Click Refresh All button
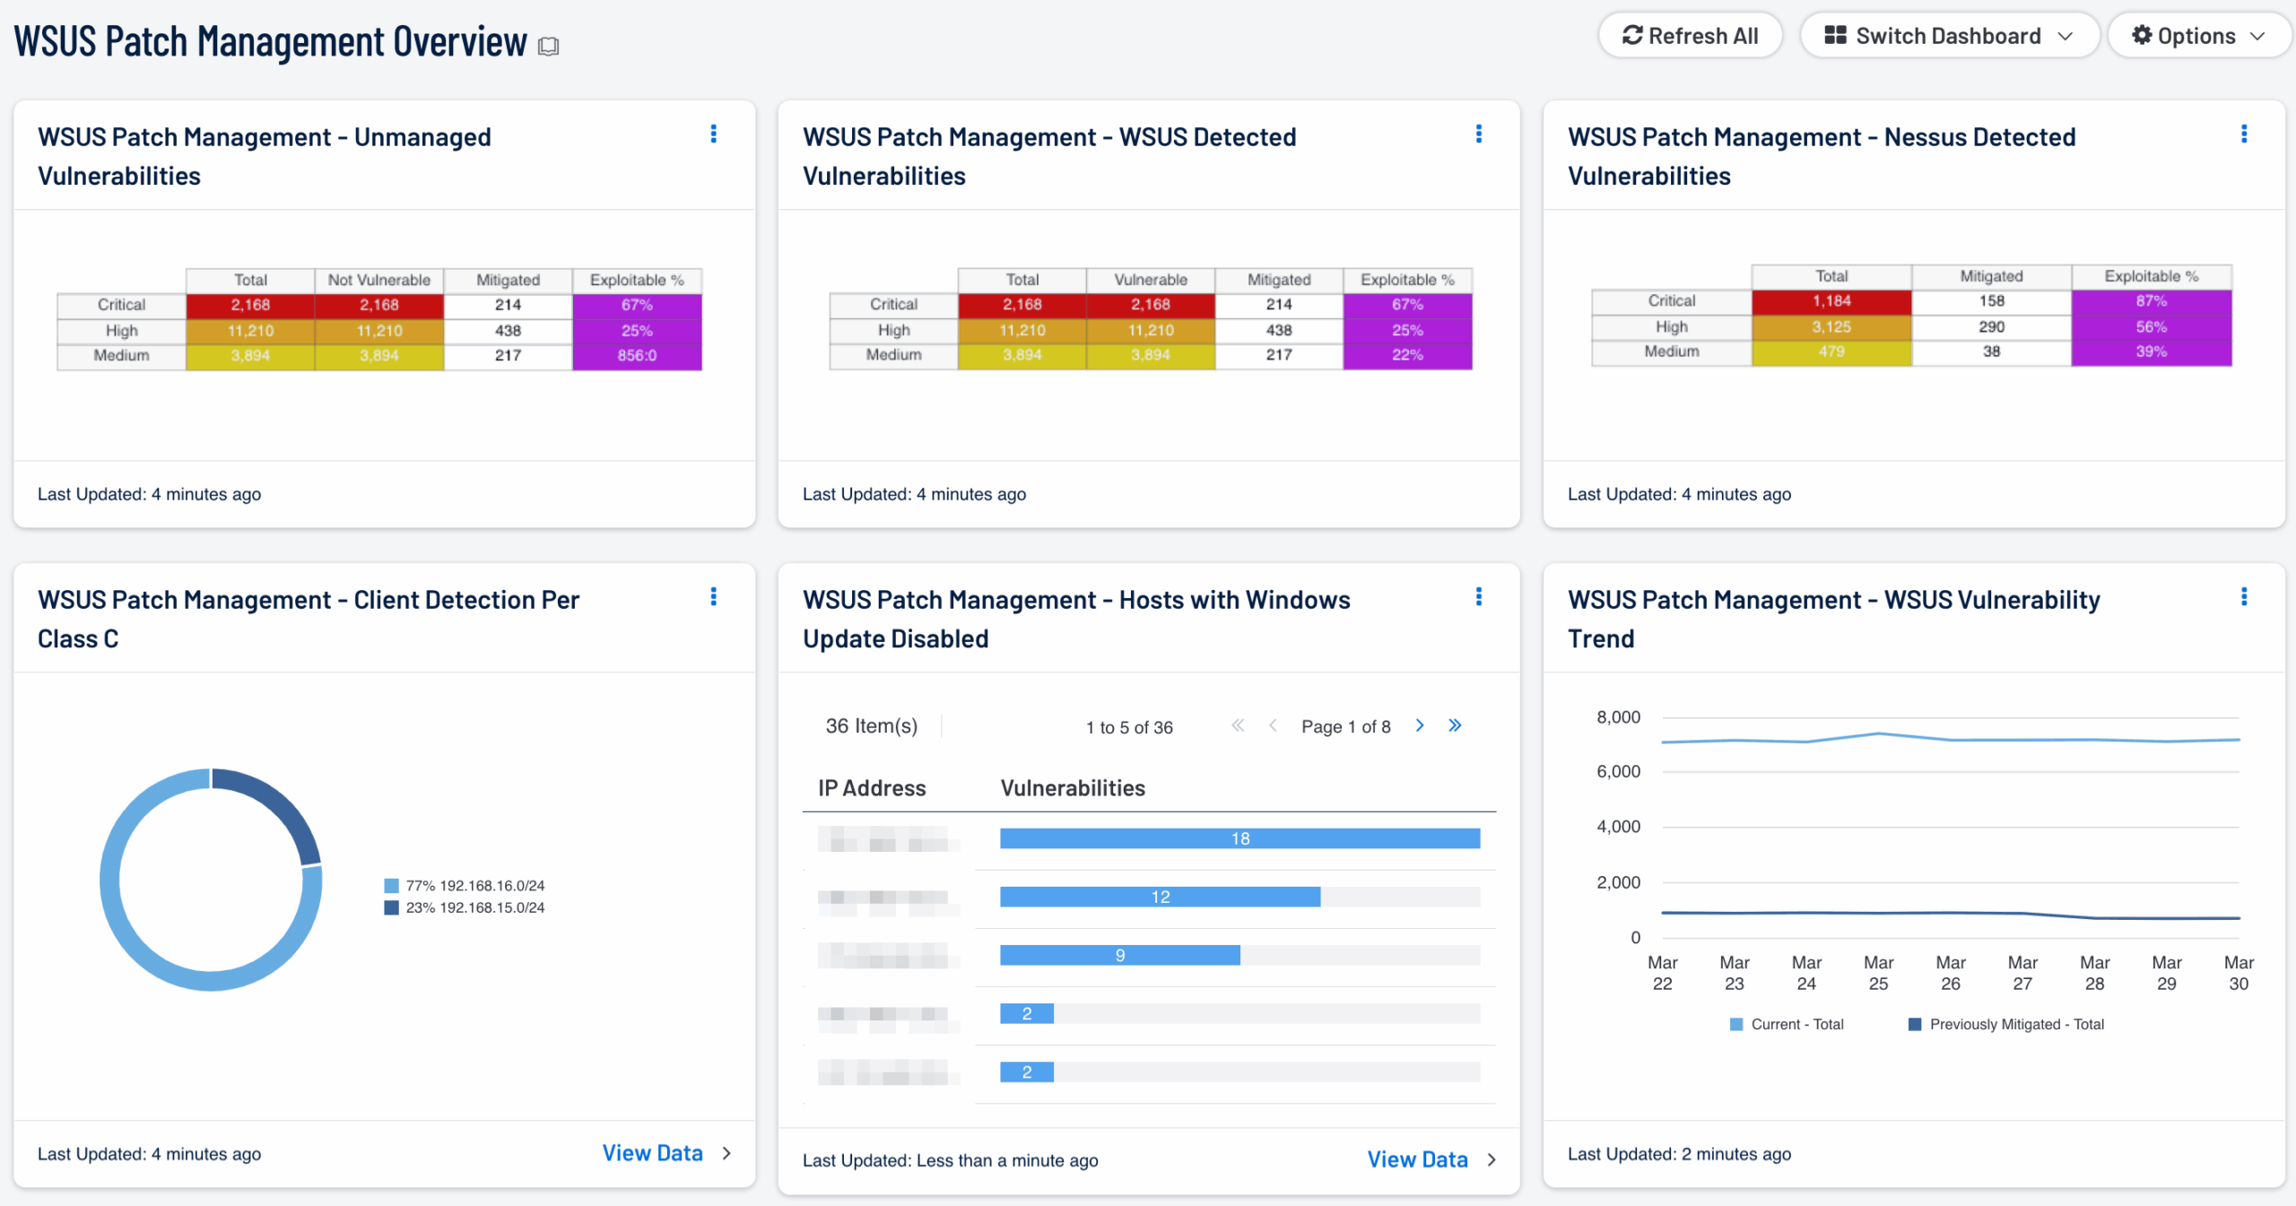Viewport: 2296px width, 1206px height. click(x=1690, y=36)
